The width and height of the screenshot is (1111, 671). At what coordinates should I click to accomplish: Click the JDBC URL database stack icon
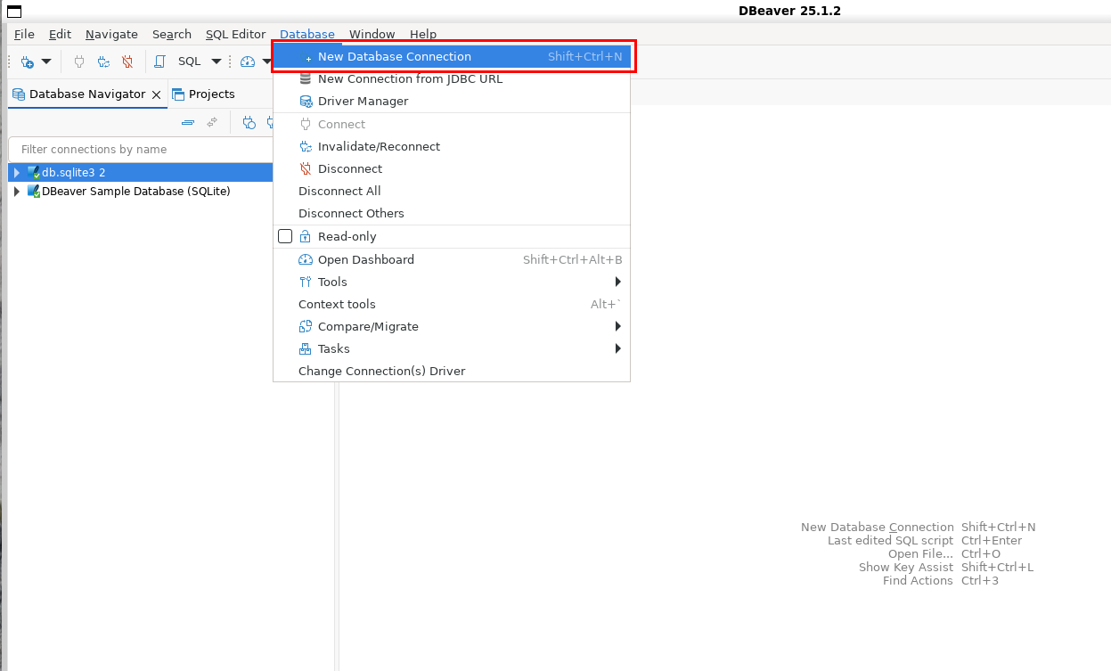[306, 78]
